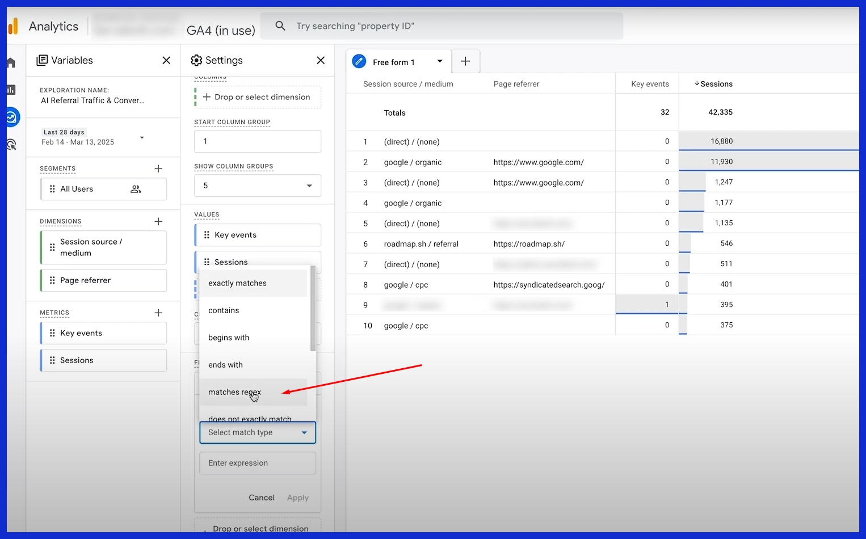This screenshot has height=539, width=866.
Task: Choose 'begins with' match type
Action: pyautogui.click(x=253, y=338)
